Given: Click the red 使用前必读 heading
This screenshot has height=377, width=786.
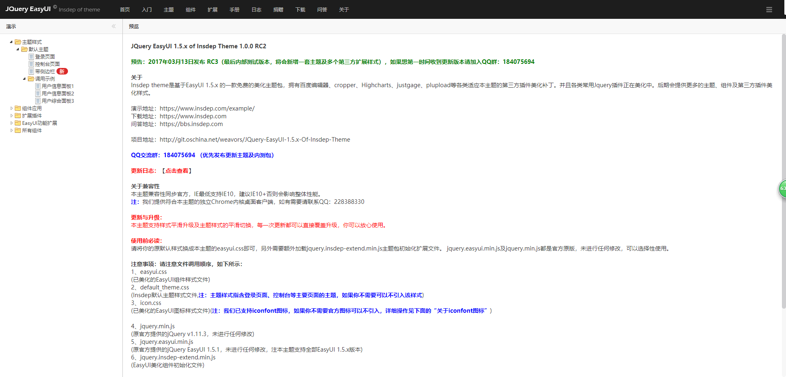Looking at the screenshot, I should tap(147, 241).
